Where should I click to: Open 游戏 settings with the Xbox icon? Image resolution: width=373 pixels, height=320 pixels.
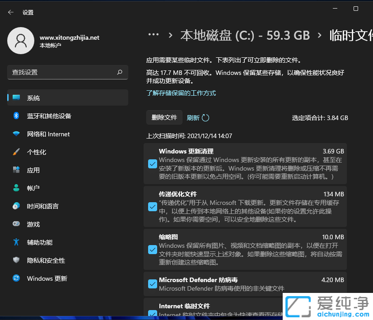click(16, 224)
